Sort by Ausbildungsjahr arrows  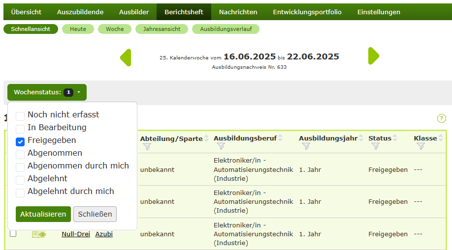point(361,138)
